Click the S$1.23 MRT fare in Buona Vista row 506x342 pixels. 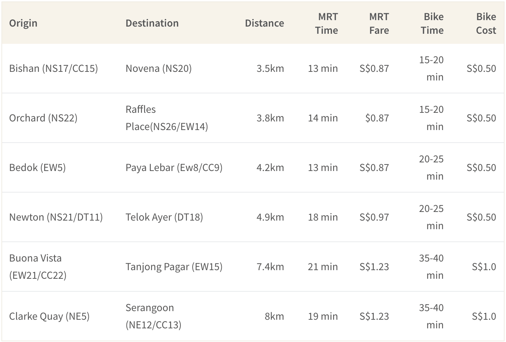pyautogui.click(x=374, y=267)
